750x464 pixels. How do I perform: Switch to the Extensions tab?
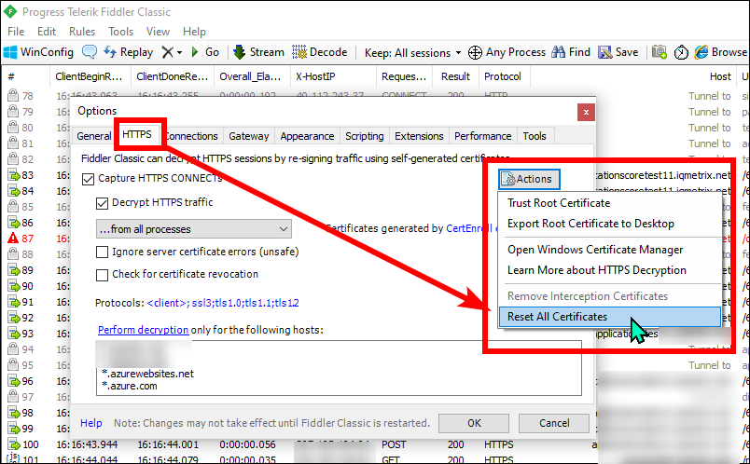[x=419, y=136]
